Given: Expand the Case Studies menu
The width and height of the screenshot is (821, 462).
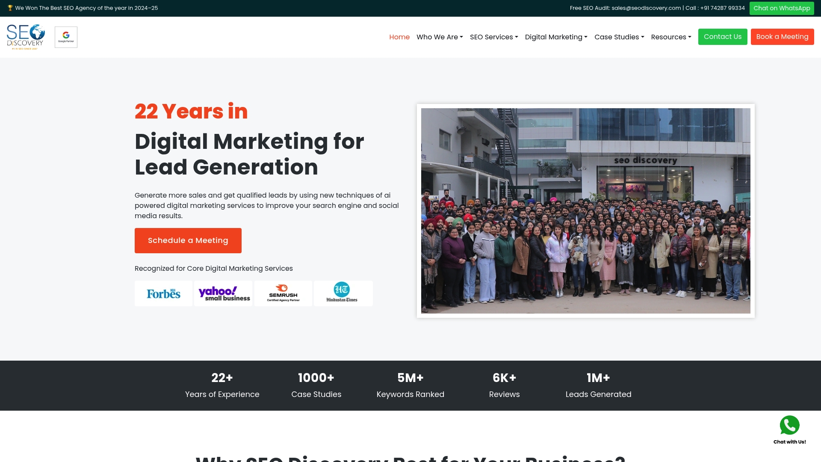Looking at the screenshot, I should [x=619, y=37].
